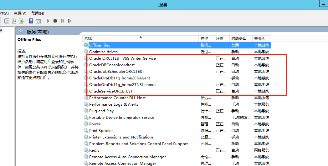Click gear icon of Printer Extensions and Notifications
Image resolution: width=328 pixels, height=166 pixels.
pos(86,137)
